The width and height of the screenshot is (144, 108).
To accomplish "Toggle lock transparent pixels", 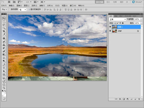I will 115,23.
